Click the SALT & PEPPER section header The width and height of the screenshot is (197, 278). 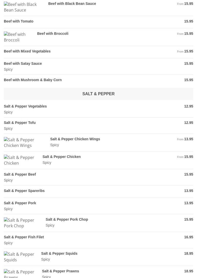point(98,94)
